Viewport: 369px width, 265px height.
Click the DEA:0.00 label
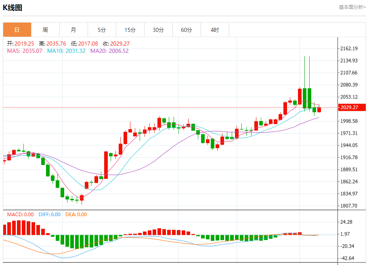[x=76, y=215]
